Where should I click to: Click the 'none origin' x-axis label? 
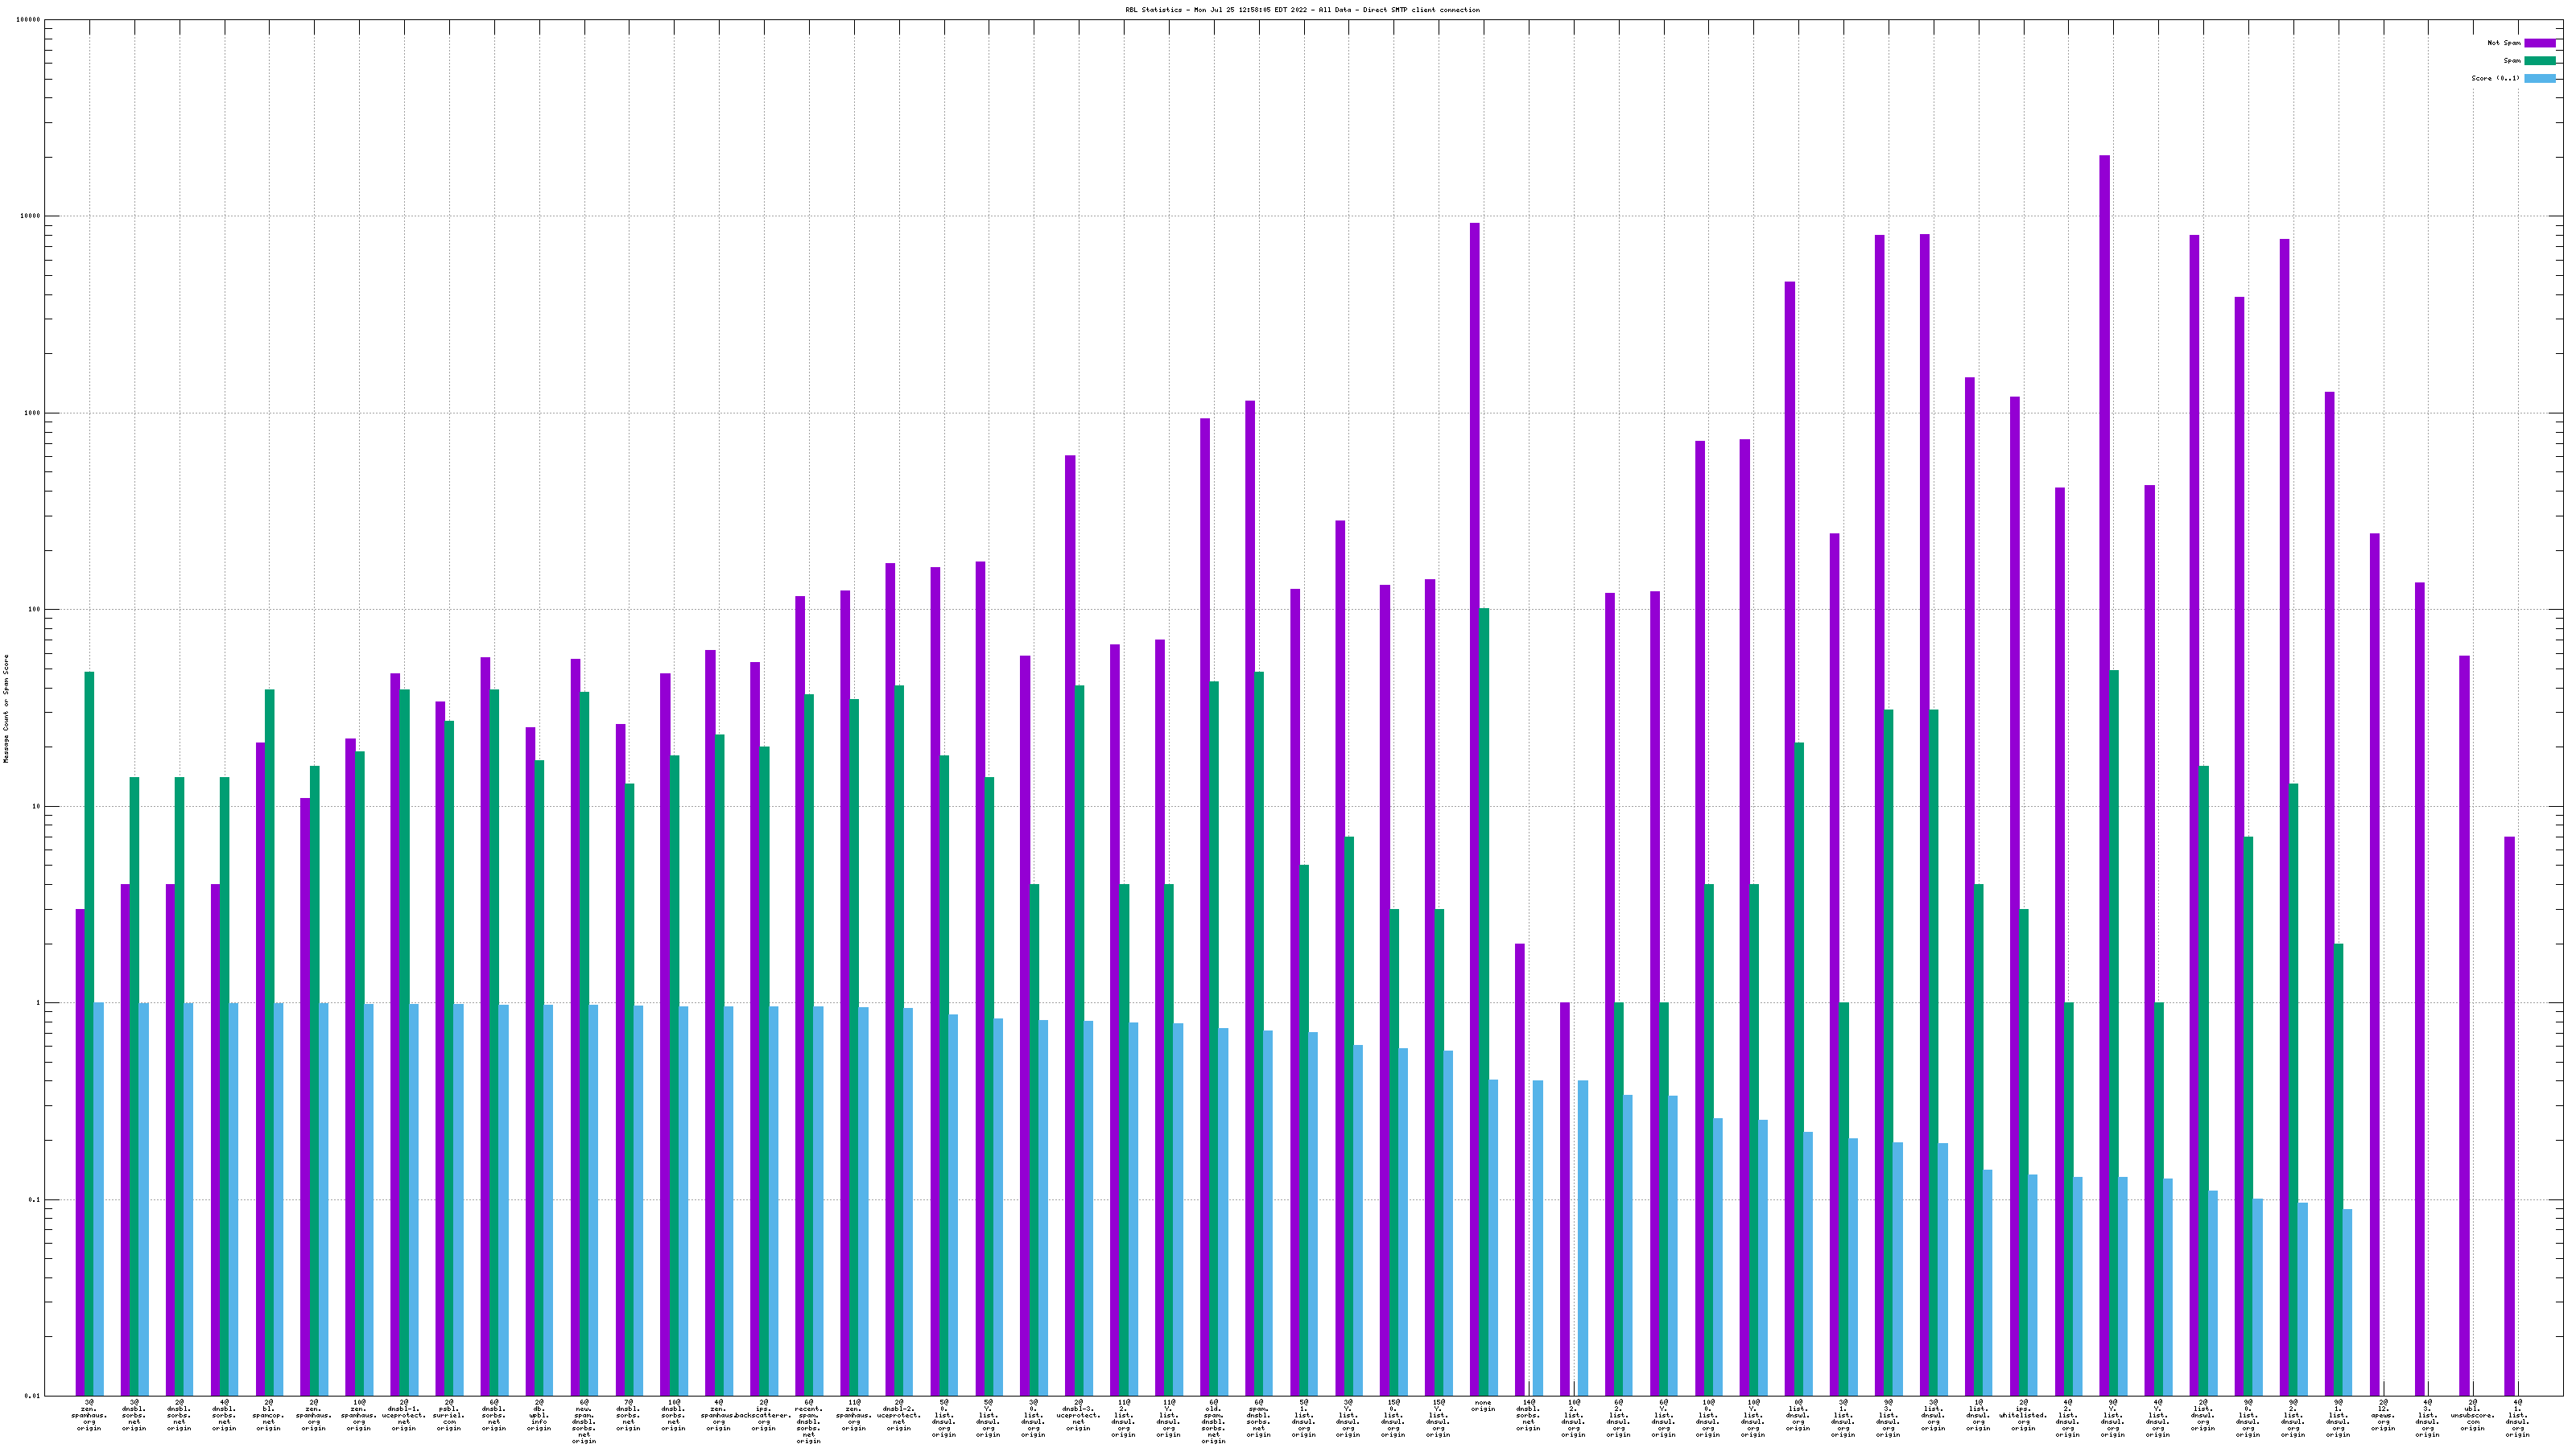pyautogui.click(x=1483, y=1406)
